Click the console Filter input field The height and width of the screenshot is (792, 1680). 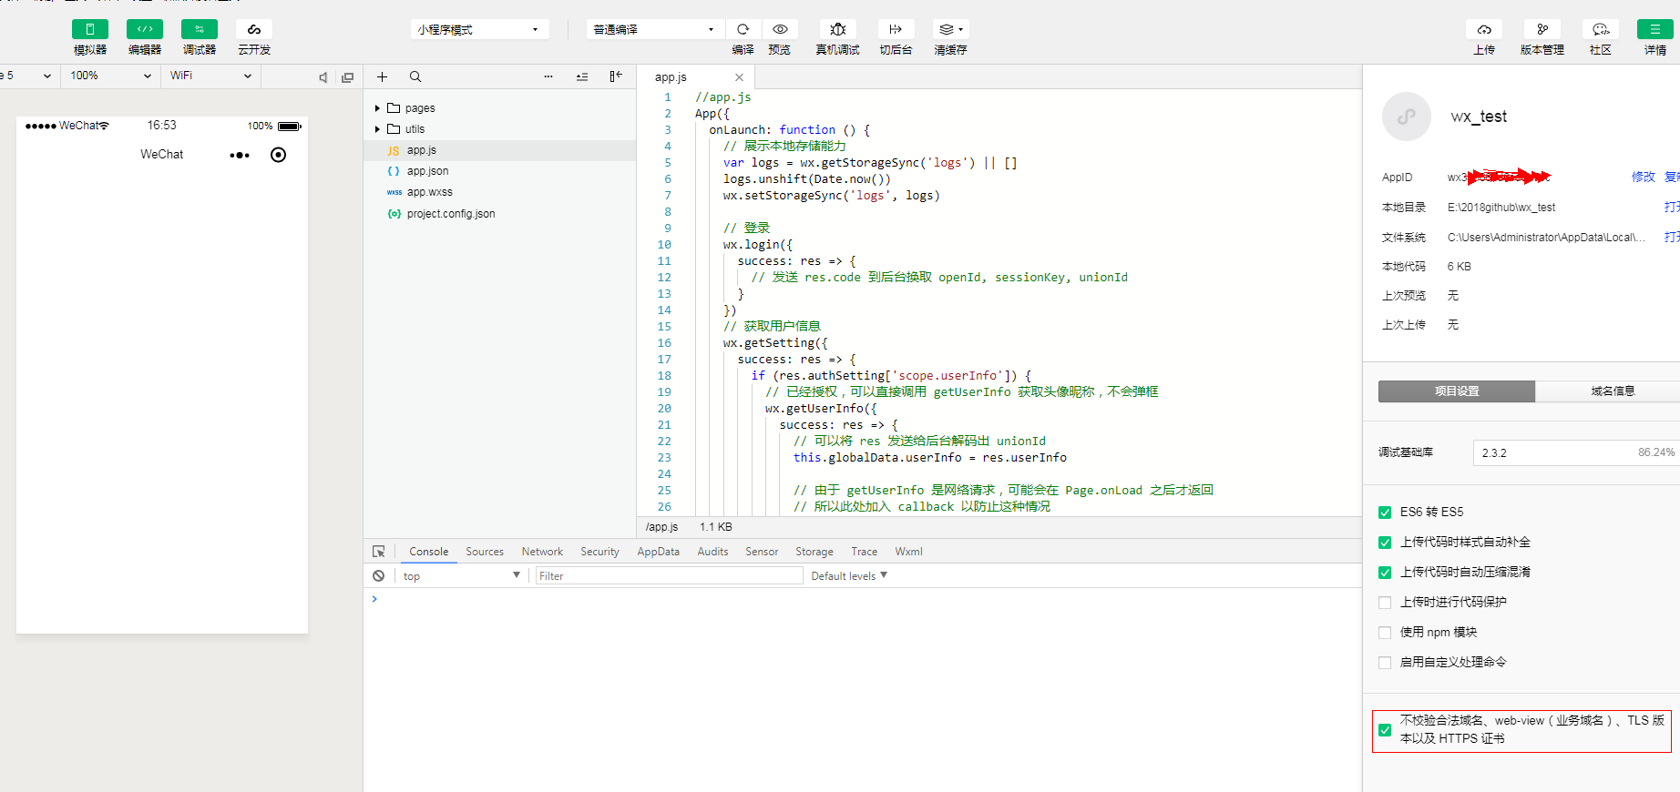[669, 576]
